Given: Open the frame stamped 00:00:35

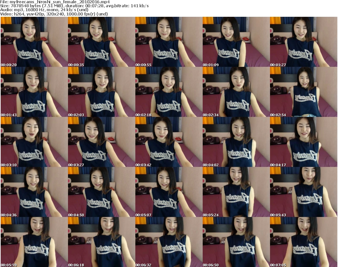Looking at the screenshot, I should click(x=102, y=42).
